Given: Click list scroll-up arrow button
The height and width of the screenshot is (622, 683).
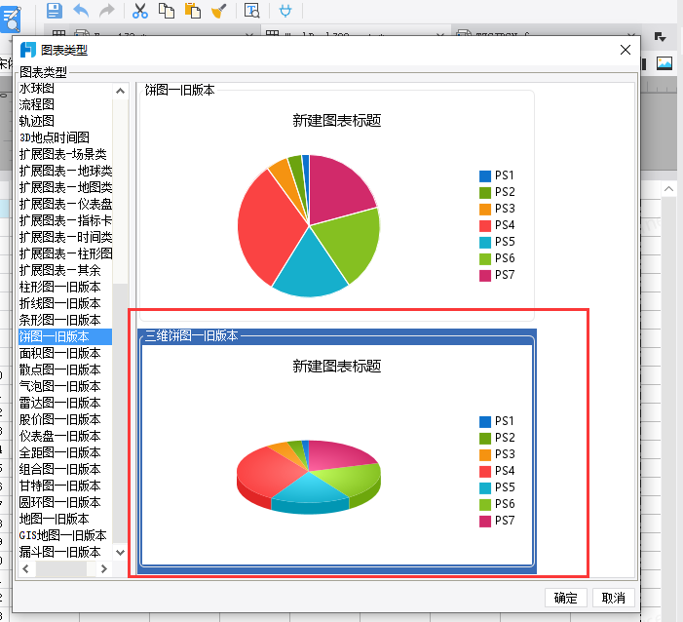Looking at the screenshot, I should coord(120,91).
